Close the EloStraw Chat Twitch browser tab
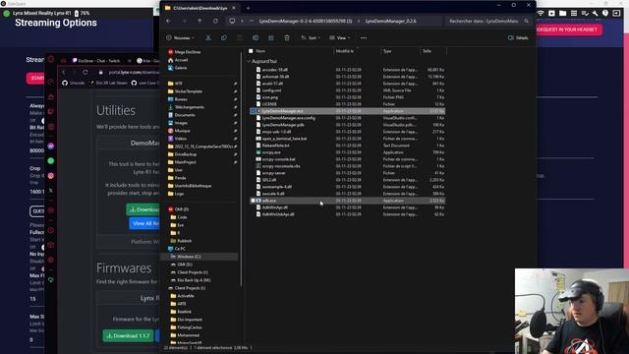 [129, 61]
